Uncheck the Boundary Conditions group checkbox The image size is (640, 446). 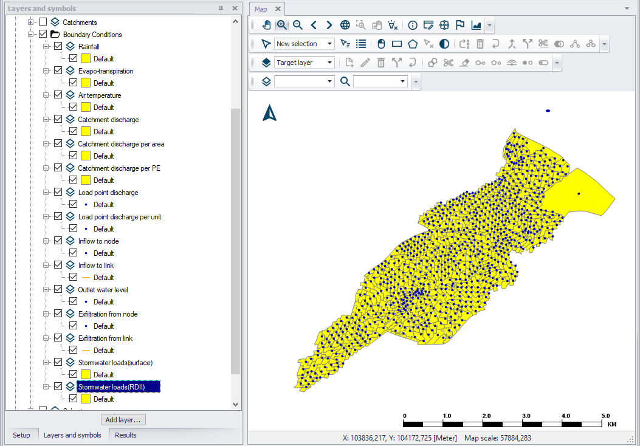click(43, 34)
